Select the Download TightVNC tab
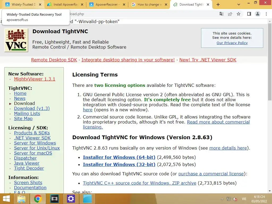 (x=191, y=5)
